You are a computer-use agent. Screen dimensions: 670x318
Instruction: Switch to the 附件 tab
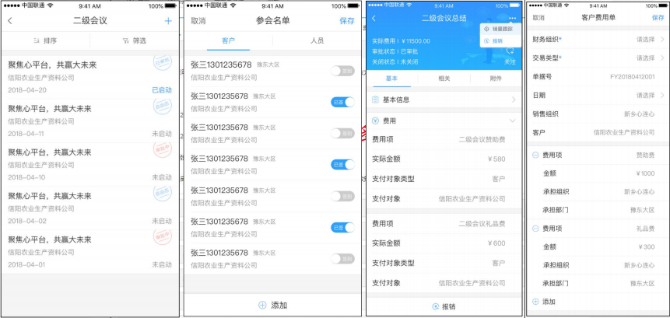point(496,79)
